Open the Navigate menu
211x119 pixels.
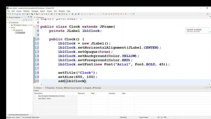[35, 11]
